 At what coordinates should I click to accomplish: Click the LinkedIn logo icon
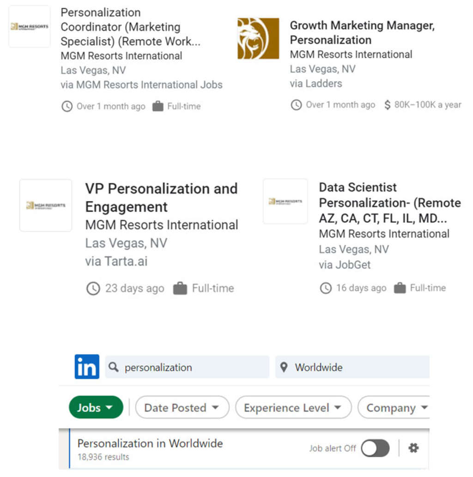coord(86,367)
